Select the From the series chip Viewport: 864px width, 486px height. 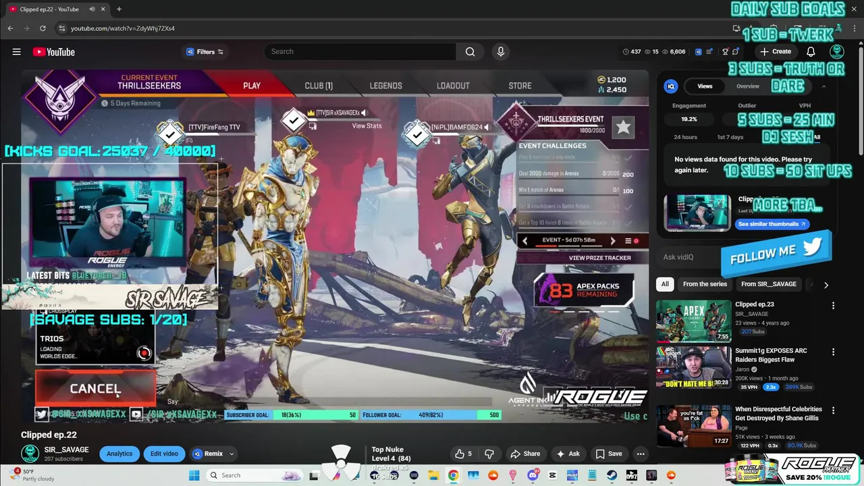[x=705, y=284]
